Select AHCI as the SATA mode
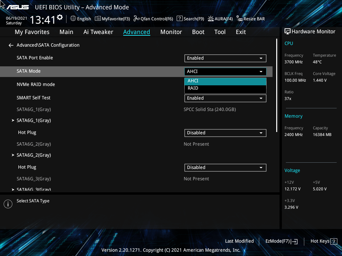 pyautogui.click(x=225, y=81)
